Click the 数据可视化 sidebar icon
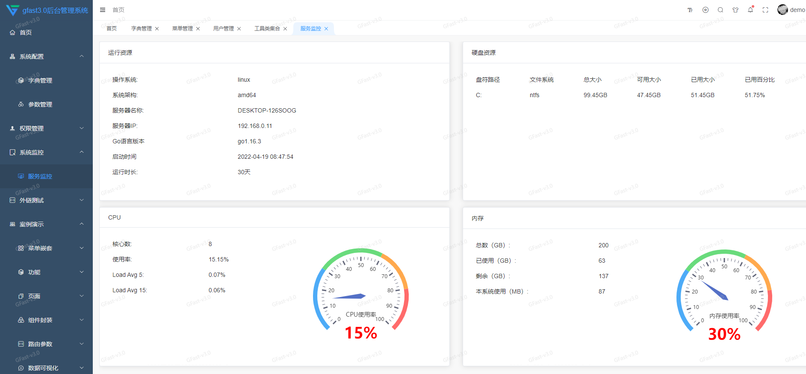The width and height of the screenshot is (806, 374). (x=21, y=368)
